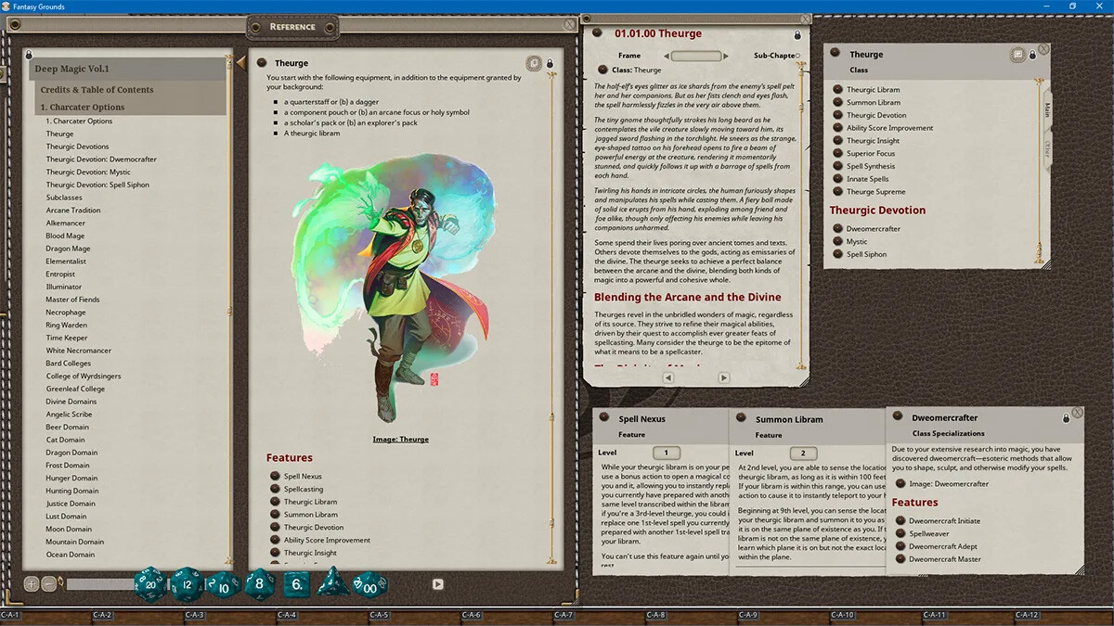Click the right arrow of the Frame cycler

pyautogui.click(x=725, y=56)
